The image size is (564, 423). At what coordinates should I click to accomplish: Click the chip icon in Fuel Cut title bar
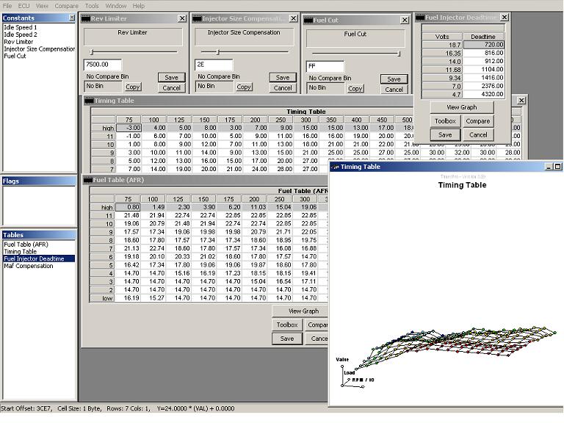pyautogui.click(x=309, y=20)
